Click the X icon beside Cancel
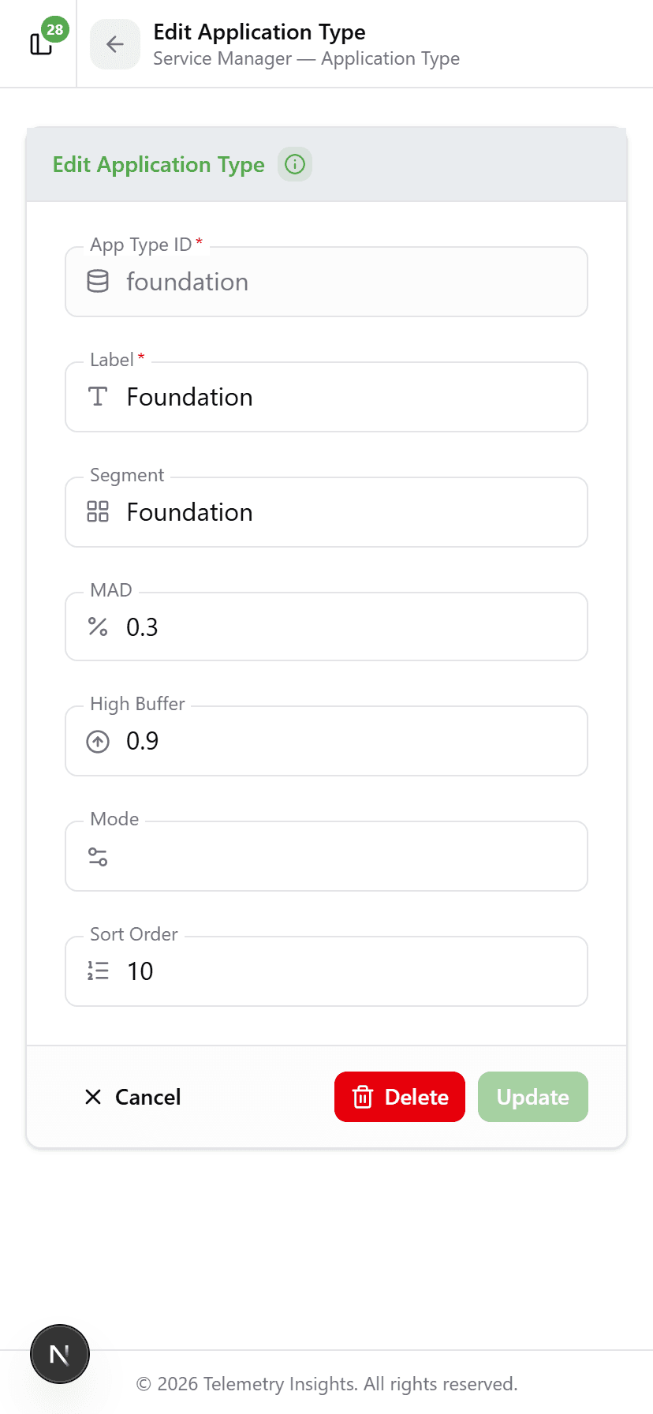 (x=92, y=1097)
